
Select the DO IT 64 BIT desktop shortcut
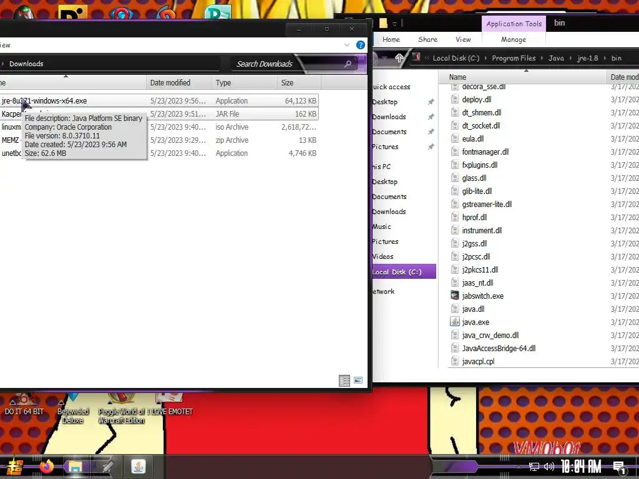(24, 405)
